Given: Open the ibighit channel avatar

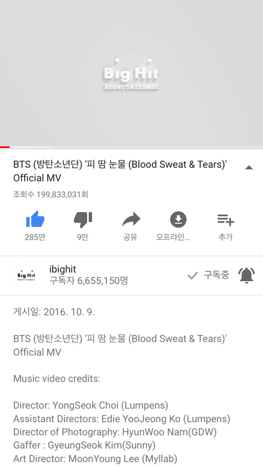Looking at the screenshot, I should pos(26,276).
